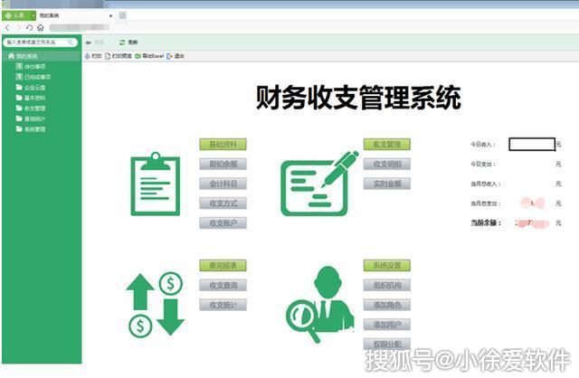Click the green 系统设置 header button
Viewport: 579px width, 378px height.
coord(387,265)
